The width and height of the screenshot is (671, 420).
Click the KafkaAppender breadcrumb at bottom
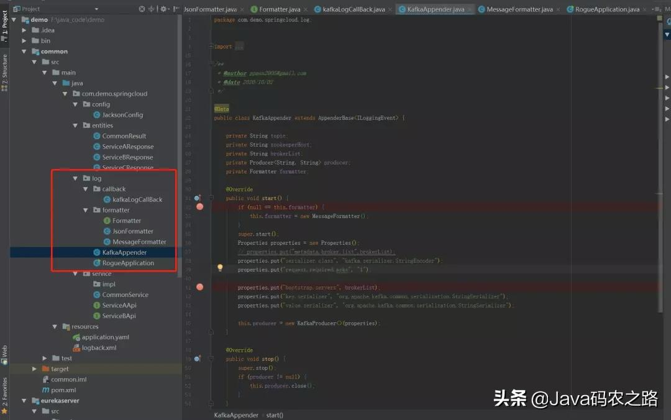236,415
